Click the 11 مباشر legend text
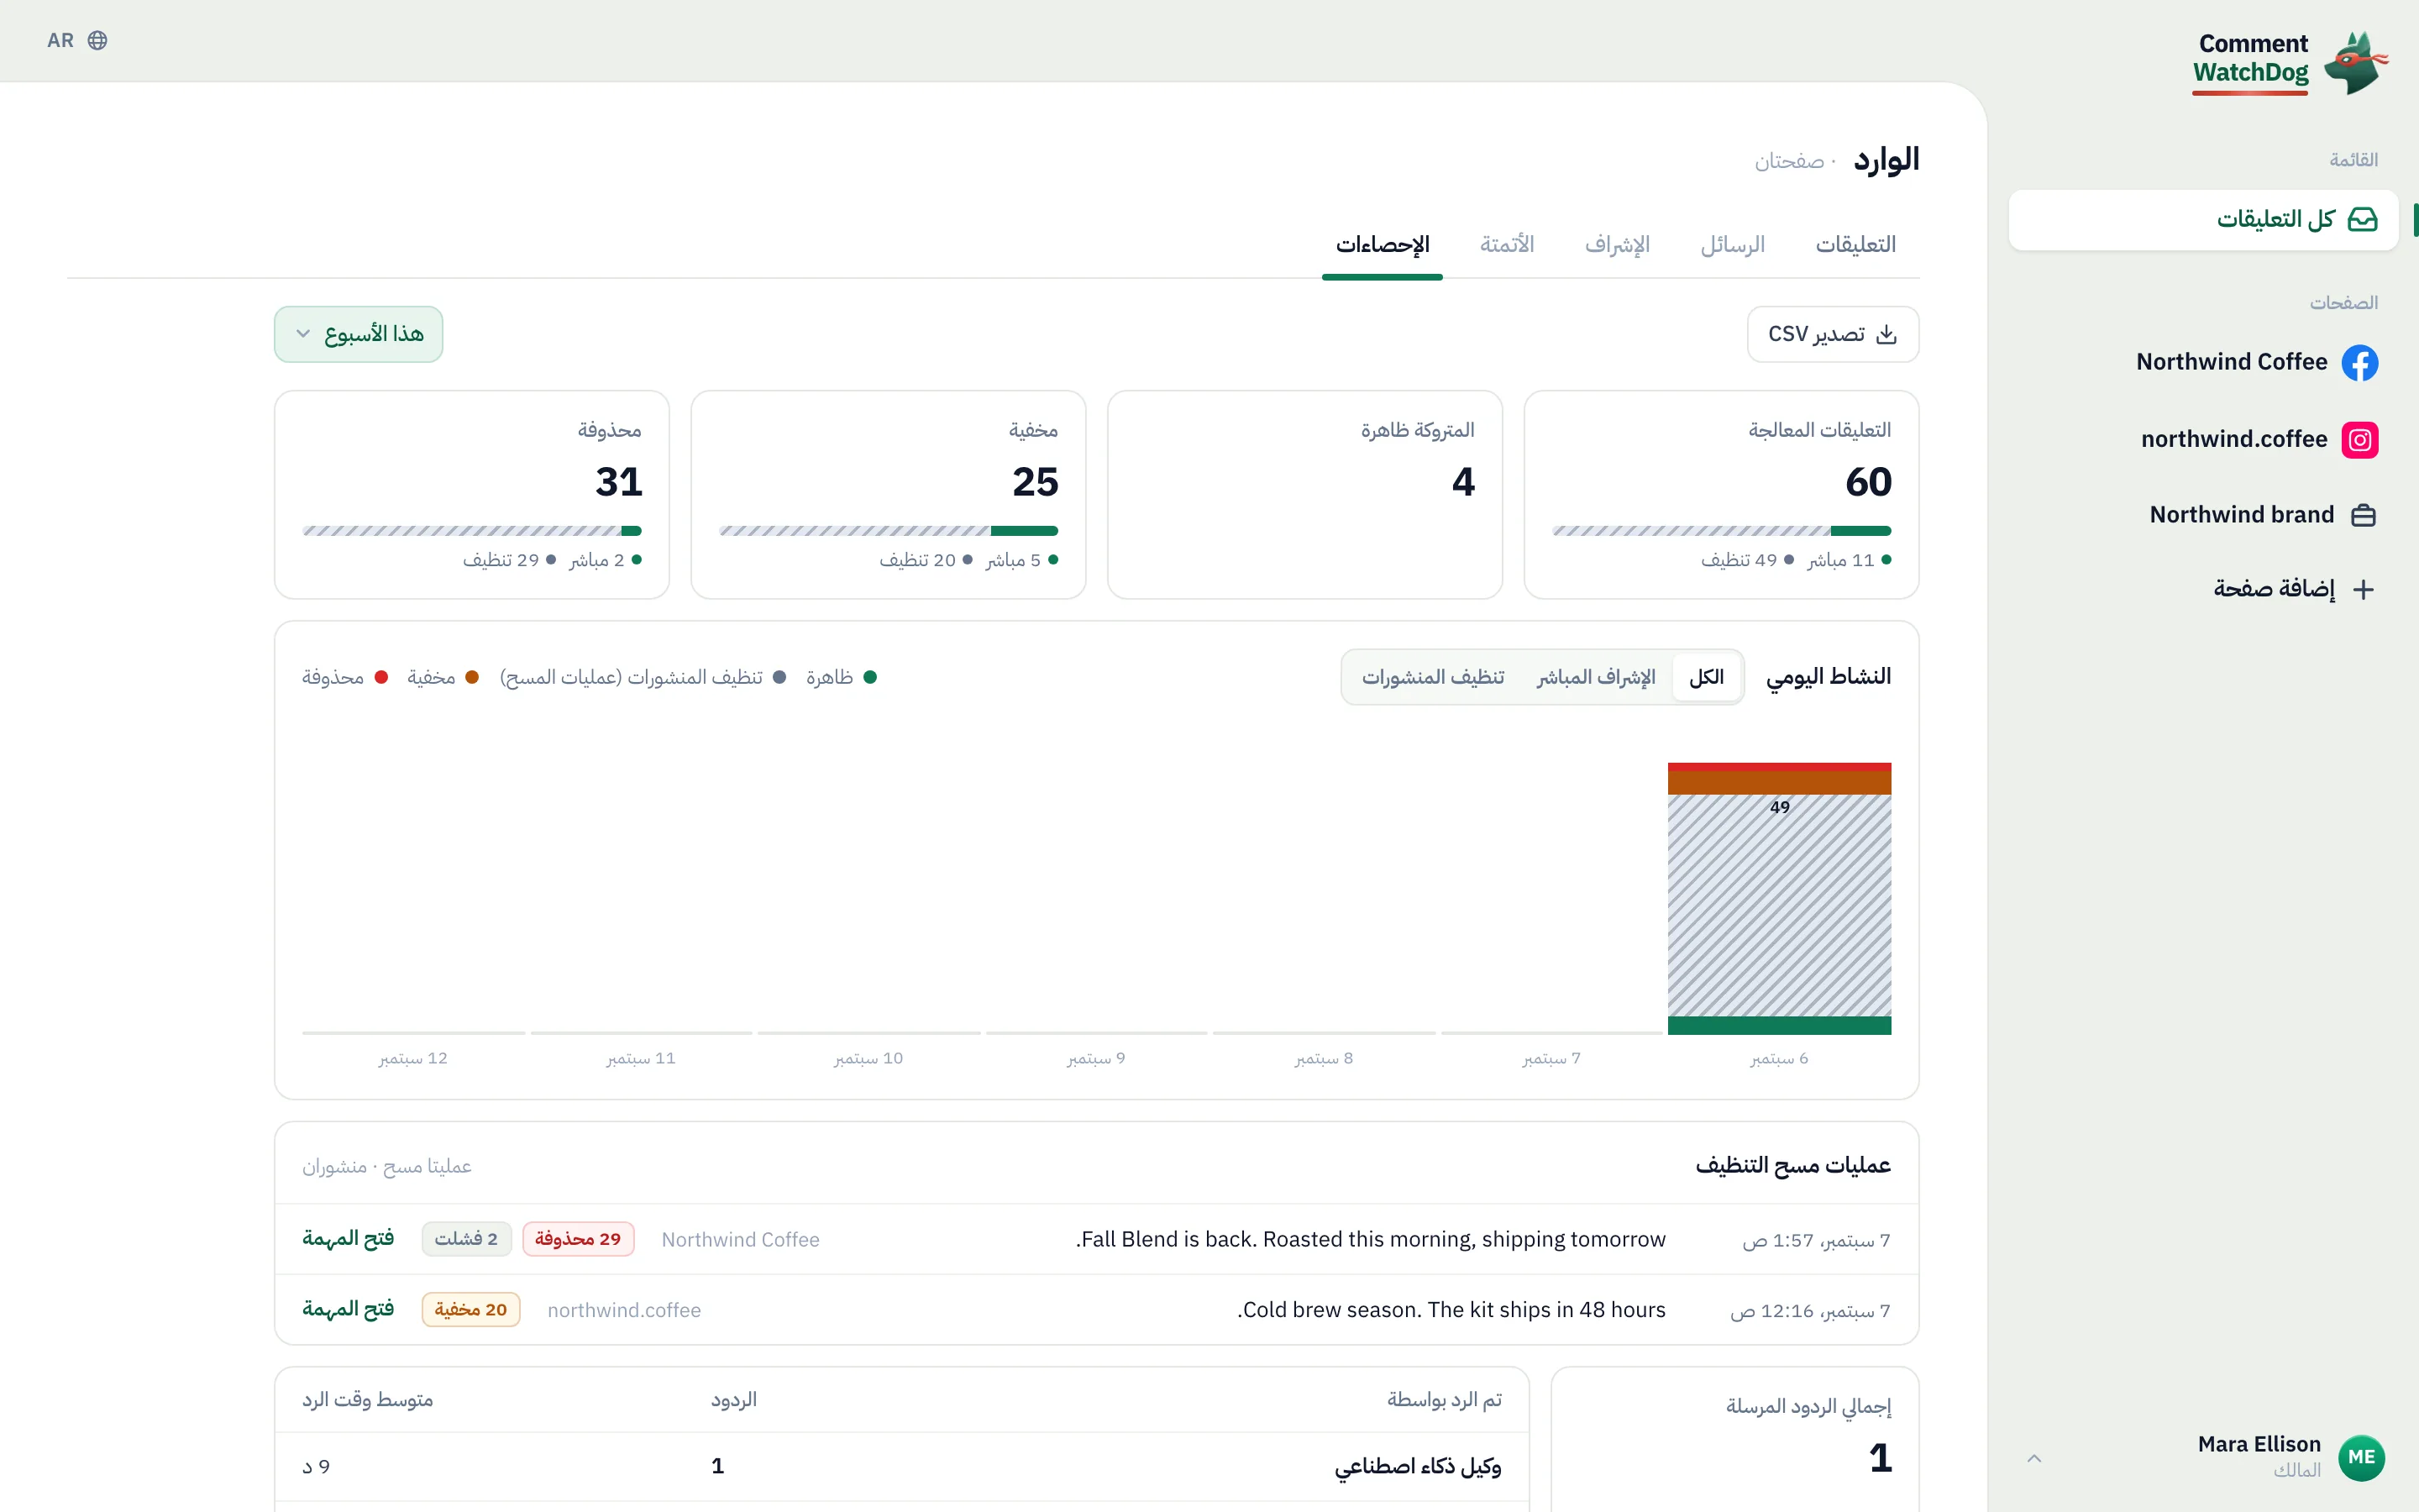The width and height of the screenshot is (2419, 1512). 1840,561
